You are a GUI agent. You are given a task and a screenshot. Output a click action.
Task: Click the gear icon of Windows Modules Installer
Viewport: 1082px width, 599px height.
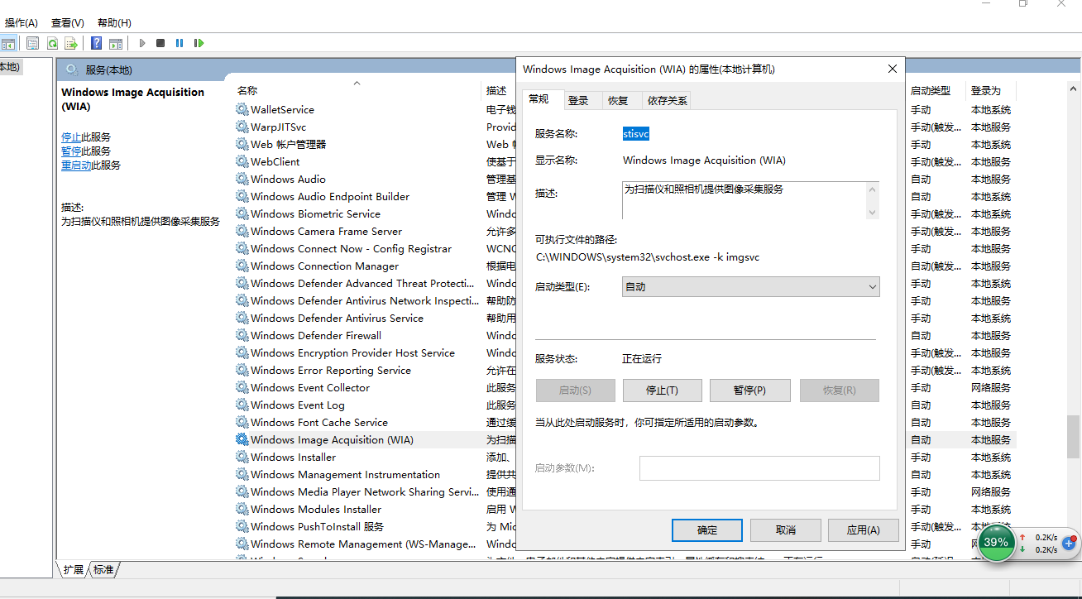(x=242, y=509)
